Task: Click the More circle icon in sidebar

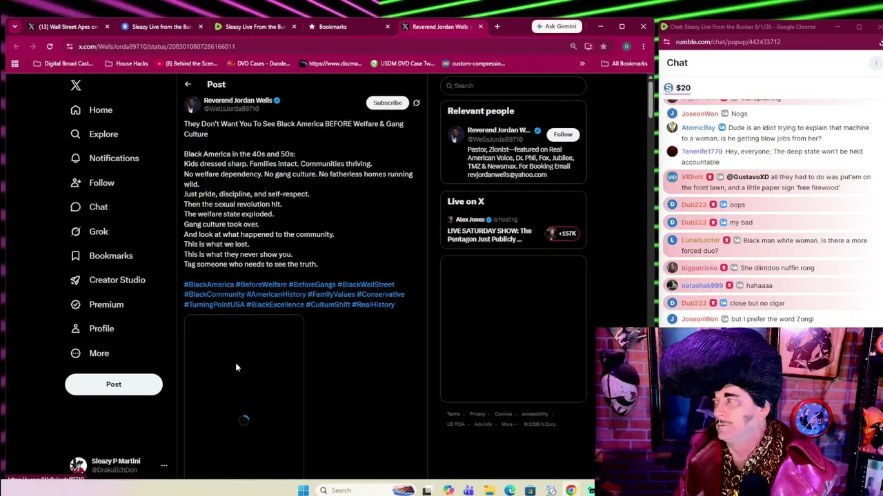Action: pos(75,353)
